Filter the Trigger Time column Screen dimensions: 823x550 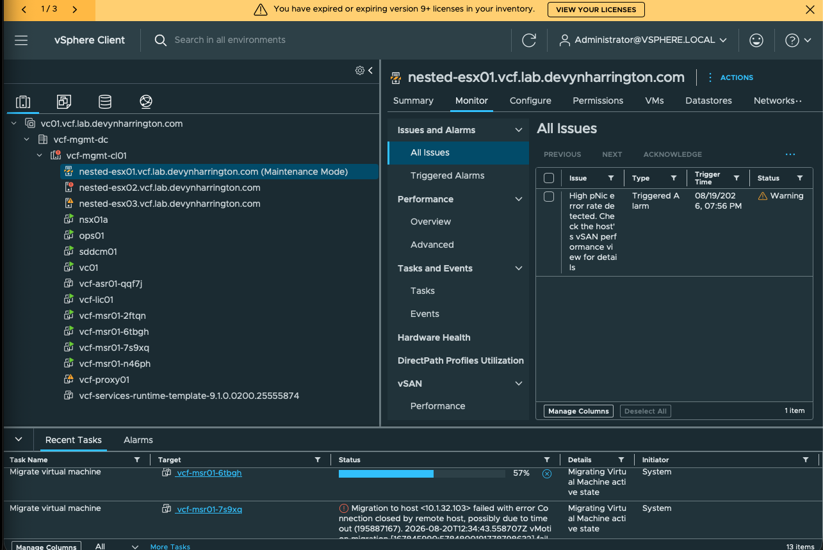pos(737,178)
